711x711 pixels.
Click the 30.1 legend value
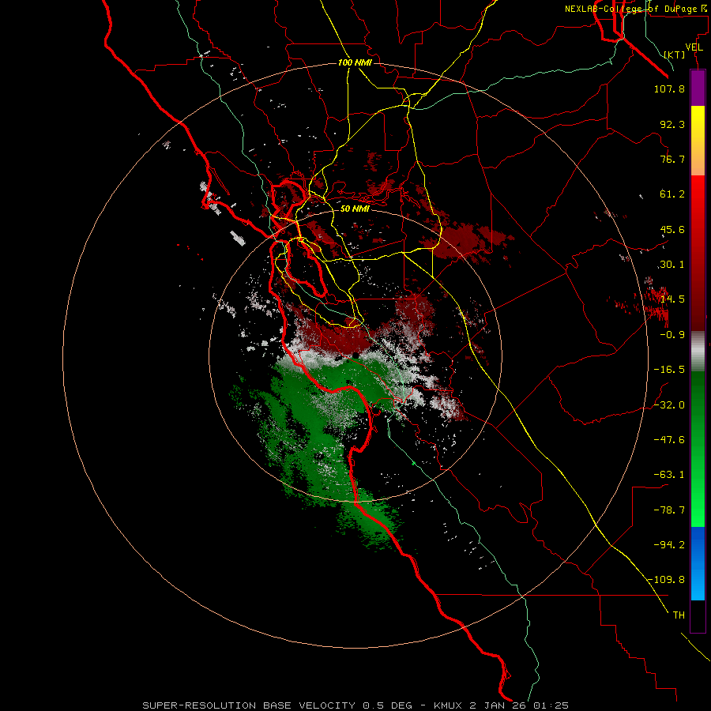[x=672, y=265]
